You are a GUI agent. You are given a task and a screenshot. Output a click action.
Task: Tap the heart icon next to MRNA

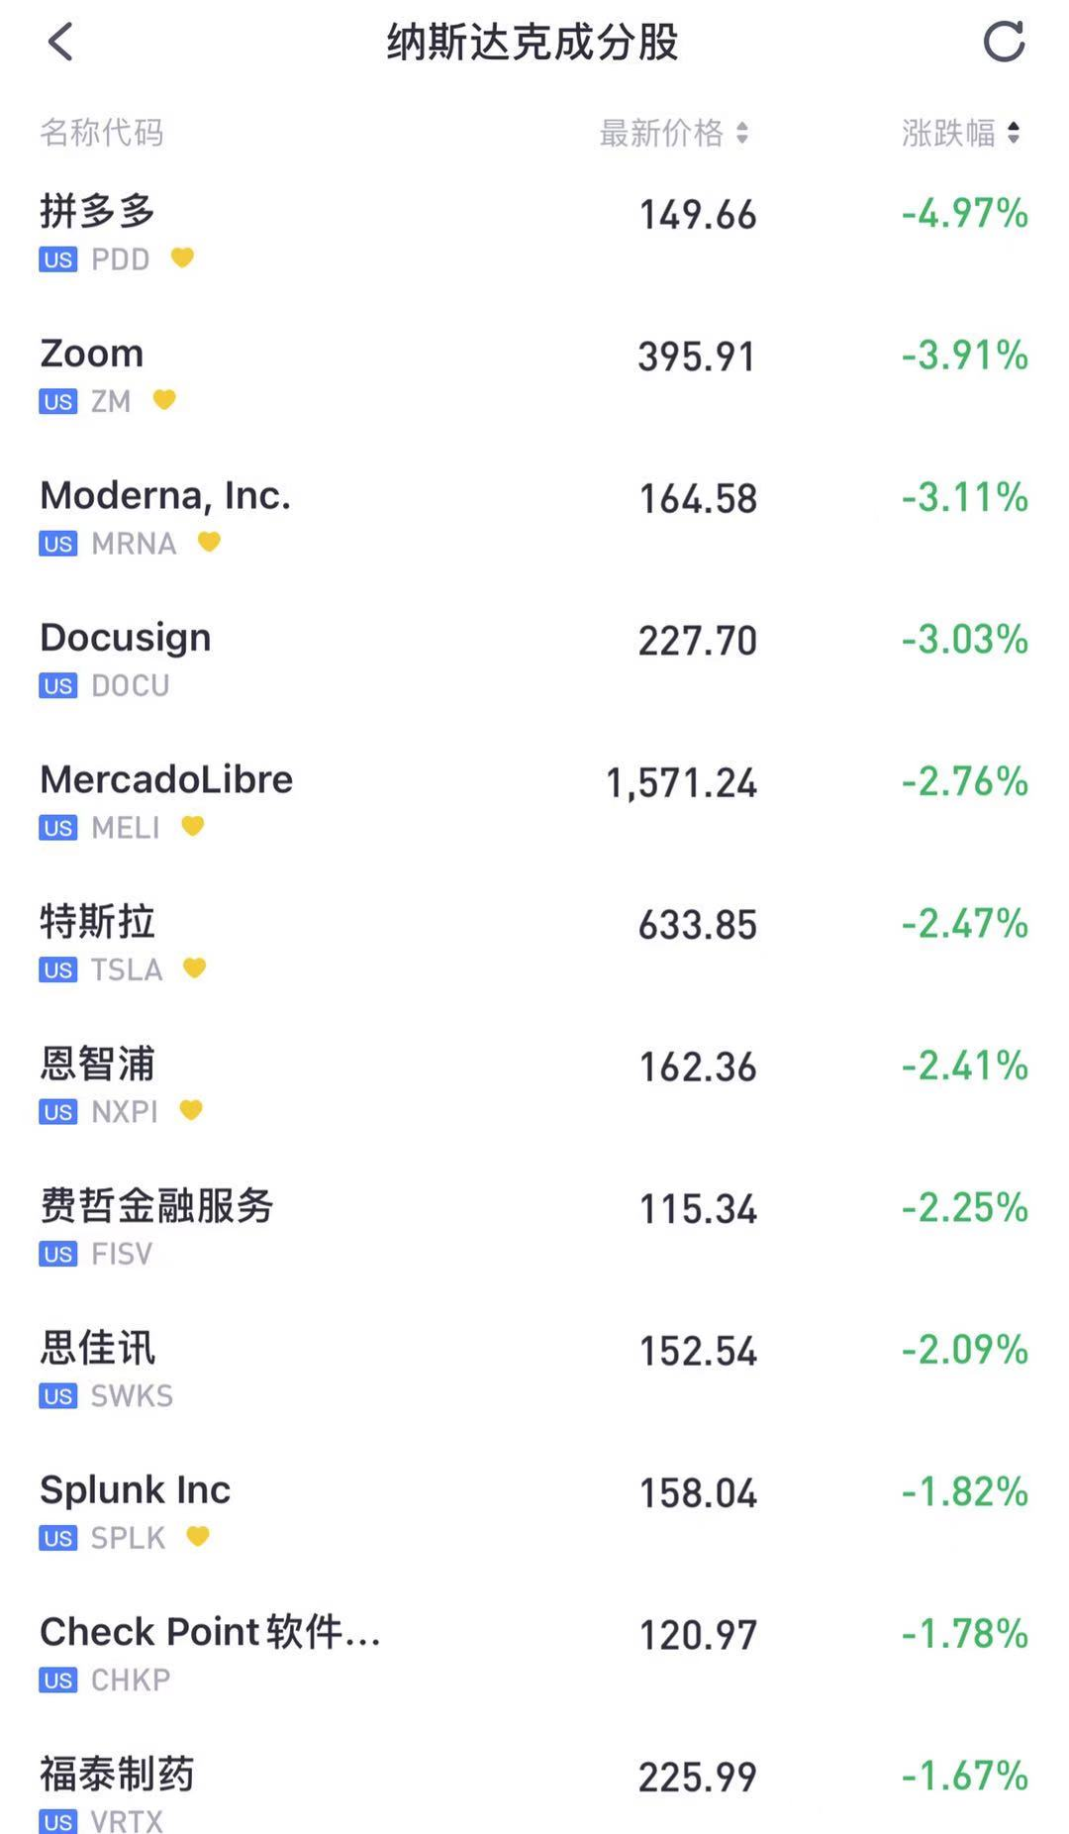(x=209, y=542)
